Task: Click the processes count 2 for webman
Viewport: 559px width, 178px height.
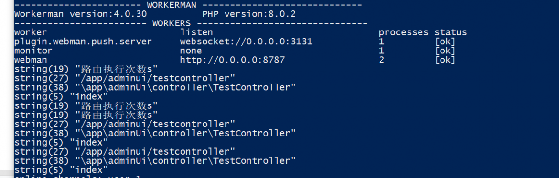Action: [x=381, y=60]
